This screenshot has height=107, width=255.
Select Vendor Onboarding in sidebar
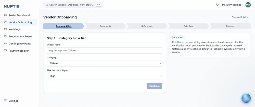point(19,22)
